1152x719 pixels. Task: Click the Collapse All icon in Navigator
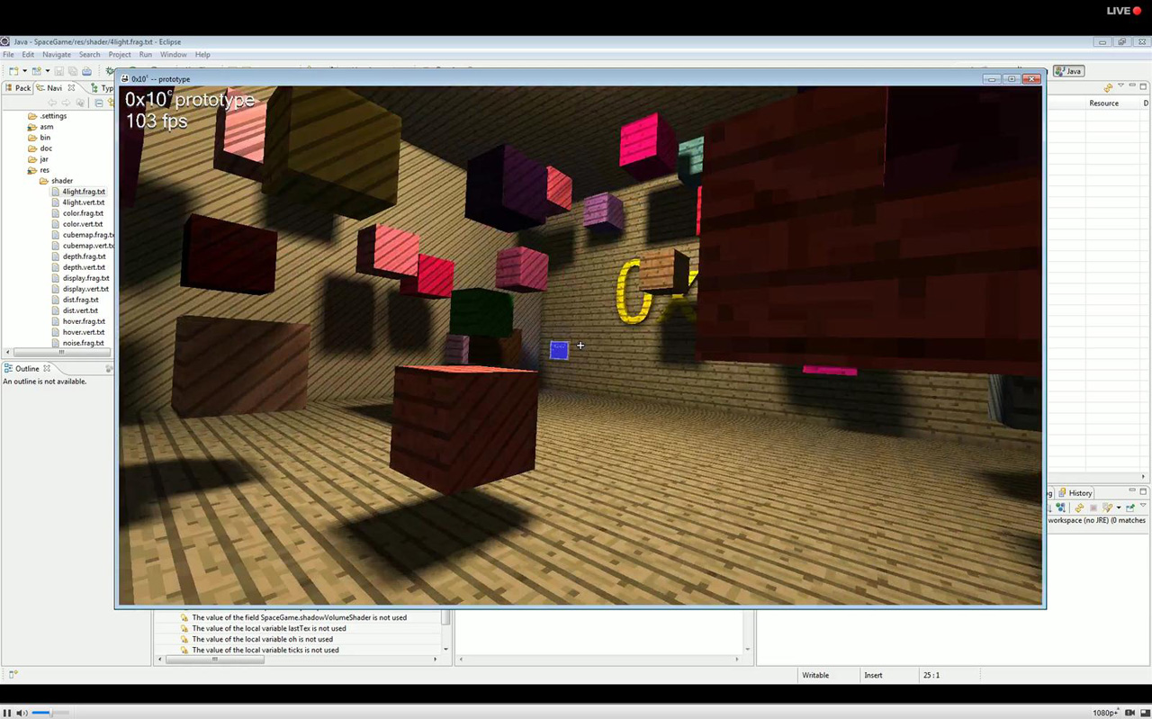coord(99,103)
